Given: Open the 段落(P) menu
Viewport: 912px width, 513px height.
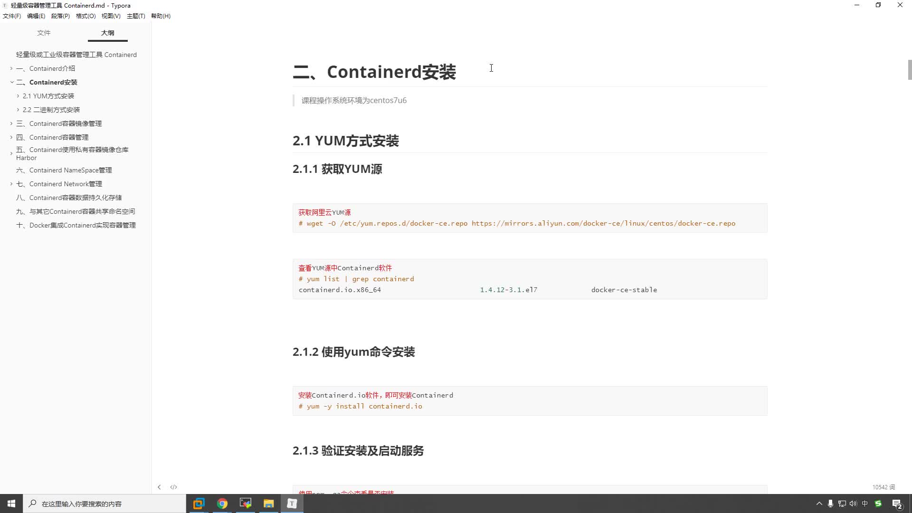Looking at the screenshot, I should point(60,16).
